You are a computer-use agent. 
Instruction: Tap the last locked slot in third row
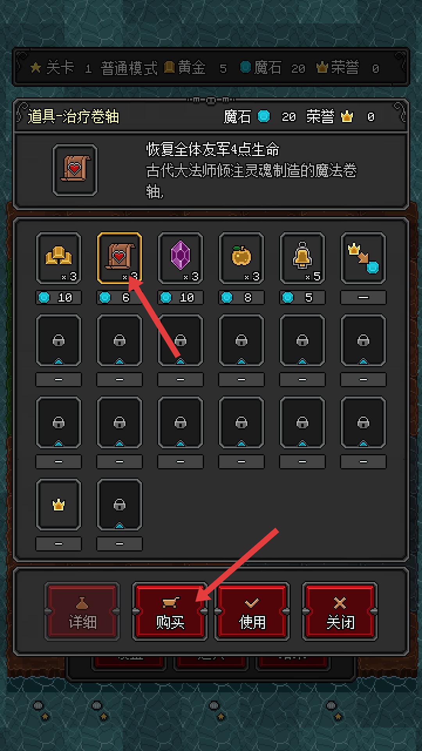pos(363,422)
